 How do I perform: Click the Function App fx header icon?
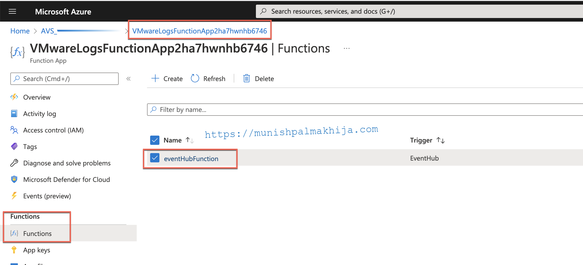pos(18,52)
